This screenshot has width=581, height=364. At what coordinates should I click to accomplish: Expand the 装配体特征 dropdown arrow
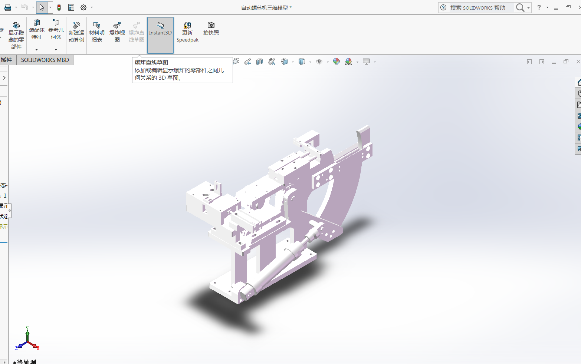37,50
